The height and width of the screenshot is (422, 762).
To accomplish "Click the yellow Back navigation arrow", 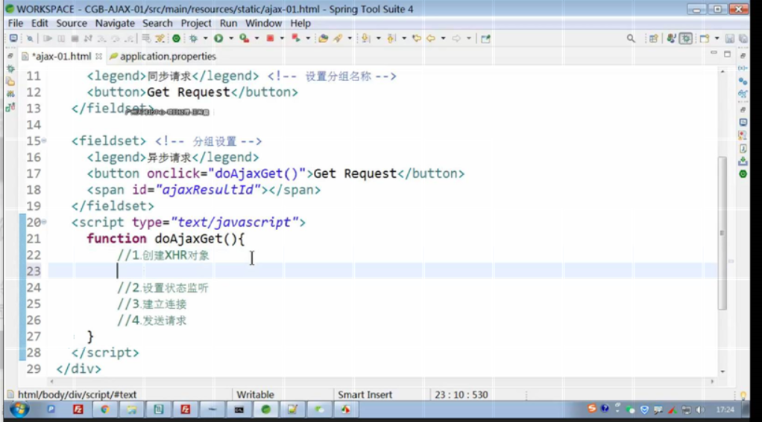I will pyautogui.click(x=431, y=38).
